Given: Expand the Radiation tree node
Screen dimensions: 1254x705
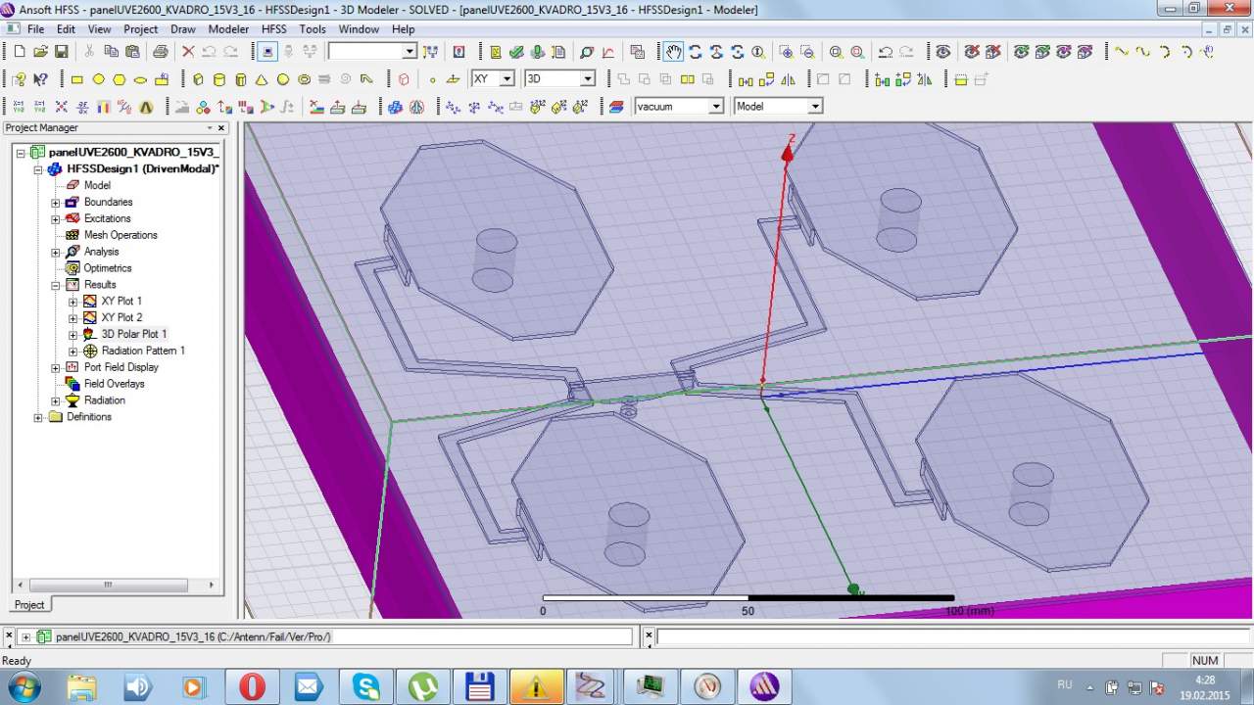Looking at the screenshot, I should 56,400.
